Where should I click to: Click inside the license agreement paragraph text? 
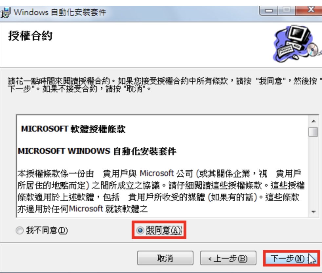pyautogui.click(x=161, y=191)
